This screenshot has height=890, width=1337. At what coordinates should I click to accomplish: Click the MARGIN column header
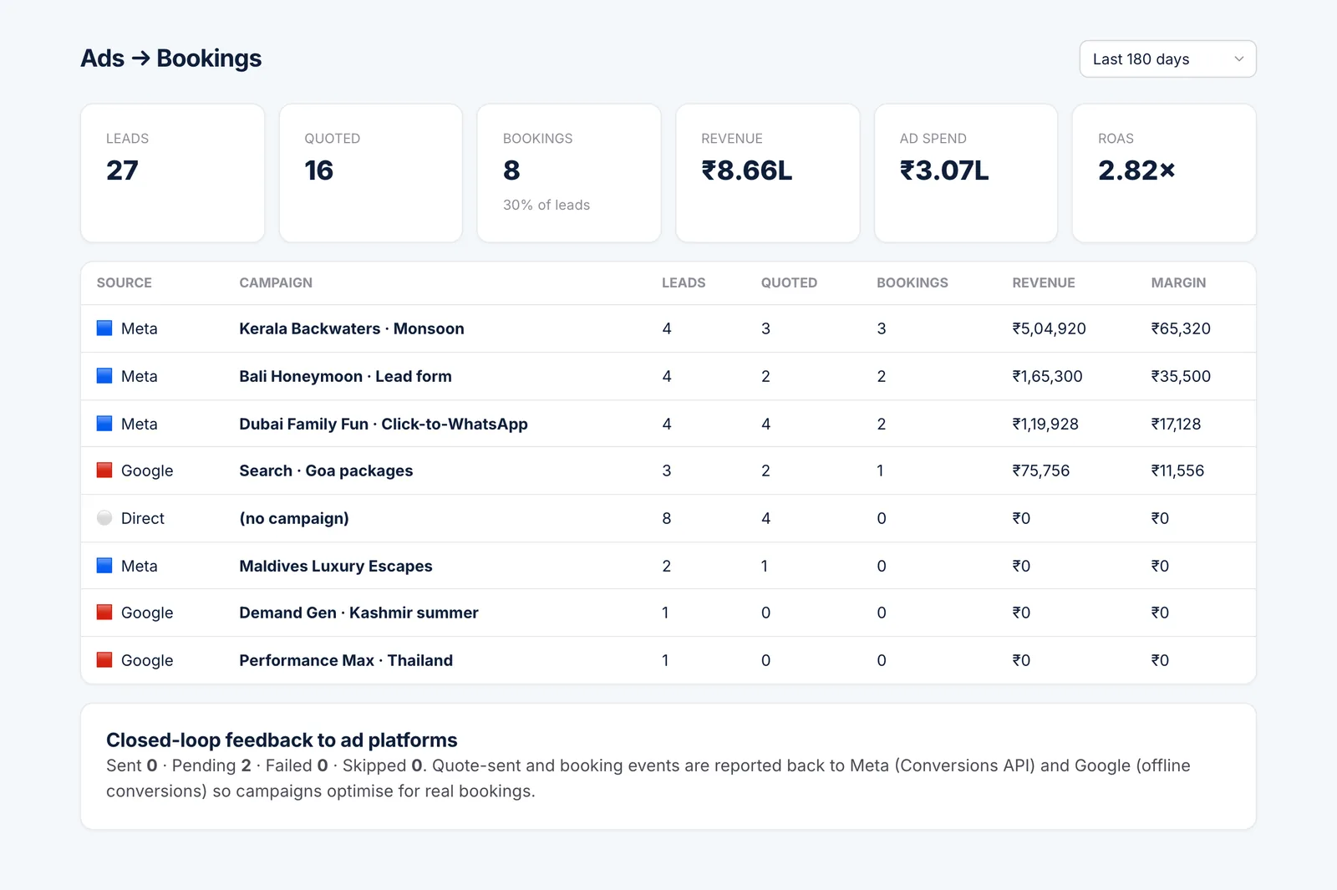(x=1178, y=282)
